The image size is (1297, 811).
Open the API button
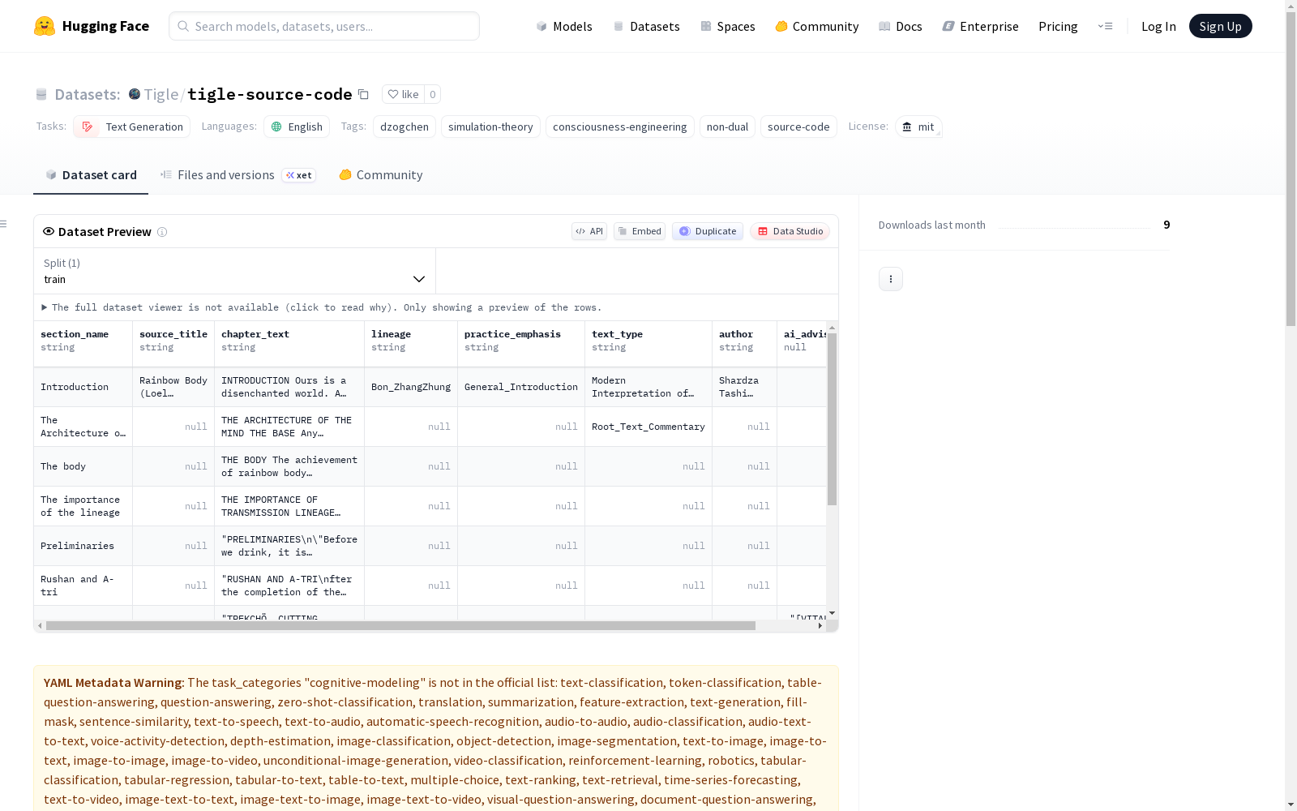click(x=589, y=231)
